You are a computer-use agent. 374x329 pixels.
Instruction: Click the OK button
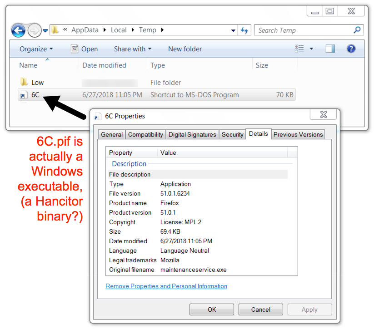click(x=212, y=309)
